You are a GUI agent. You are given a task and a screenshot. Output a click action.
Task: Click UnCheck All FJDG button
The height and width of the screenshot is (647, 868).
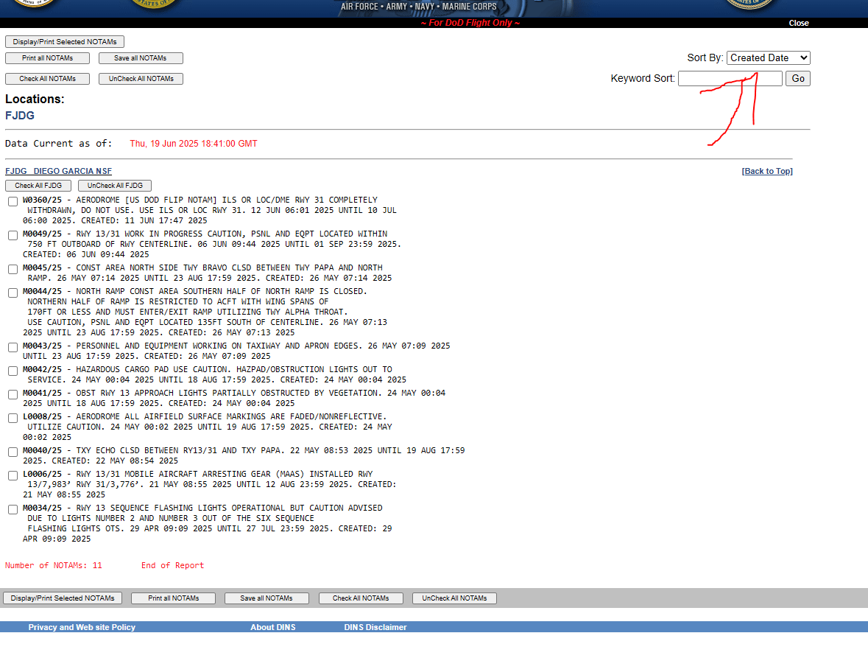(x=115, y=186)
